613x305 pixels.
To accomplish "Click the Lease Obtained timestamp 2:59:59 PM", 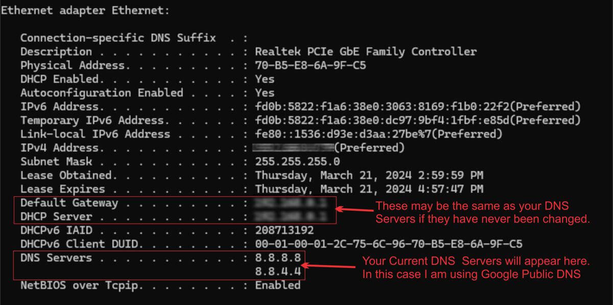I will tap(369, 175).
